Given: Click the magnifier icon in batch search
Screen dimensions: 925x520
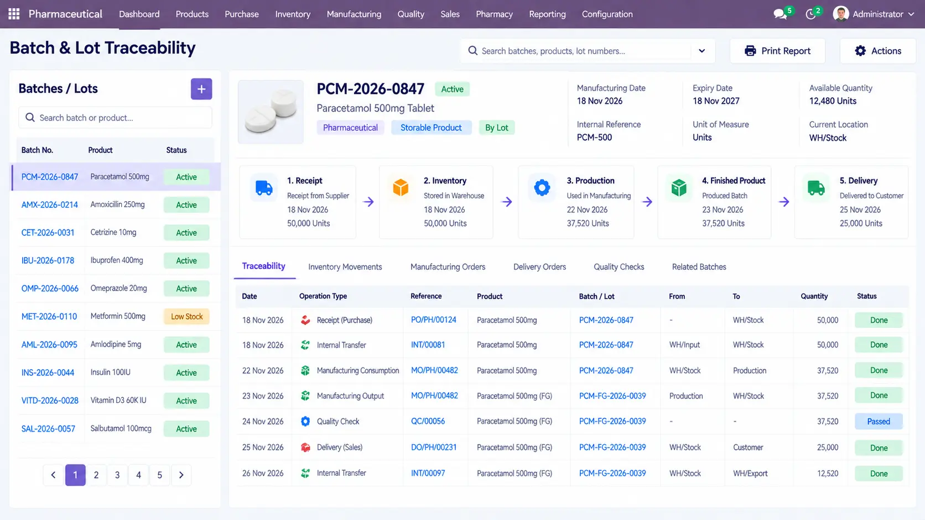Looking at the screenshot, I should (x=30, y=118).
